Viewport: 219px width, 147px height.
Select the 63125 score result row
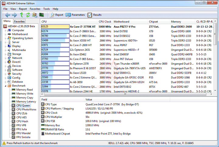click(127, 26)
